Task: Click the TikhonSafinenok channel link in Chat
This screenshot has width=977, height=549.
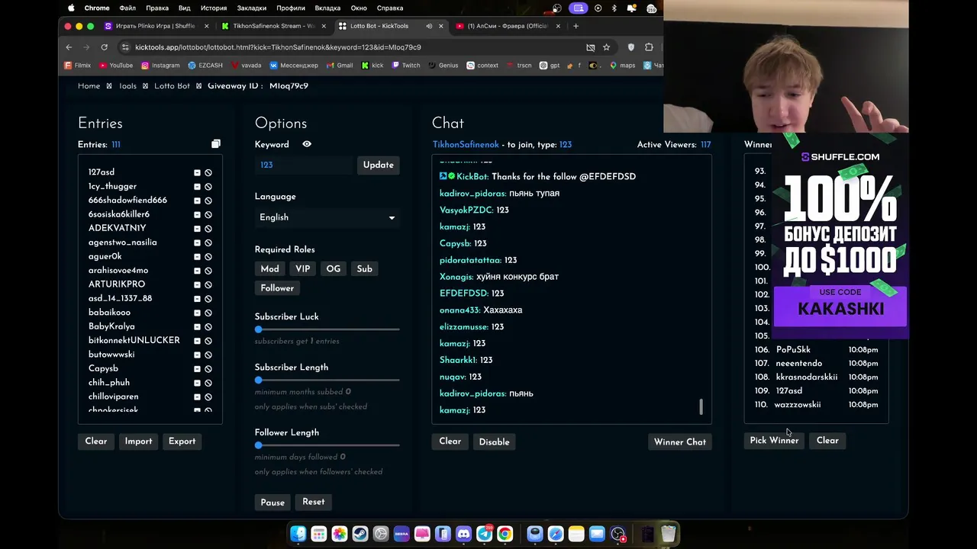Action: [x=466, y=144]
